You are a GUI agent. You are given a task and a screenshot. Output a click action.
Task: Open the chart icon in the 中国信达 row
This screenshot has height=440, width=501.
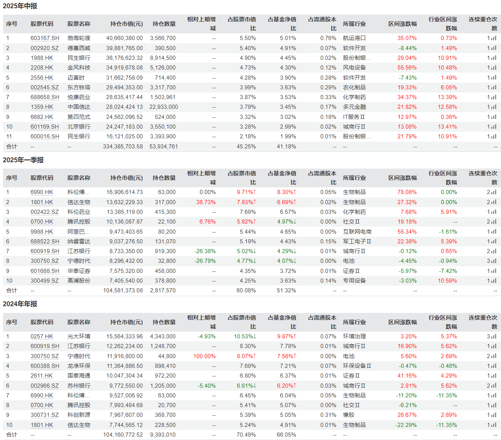[494, 107]
